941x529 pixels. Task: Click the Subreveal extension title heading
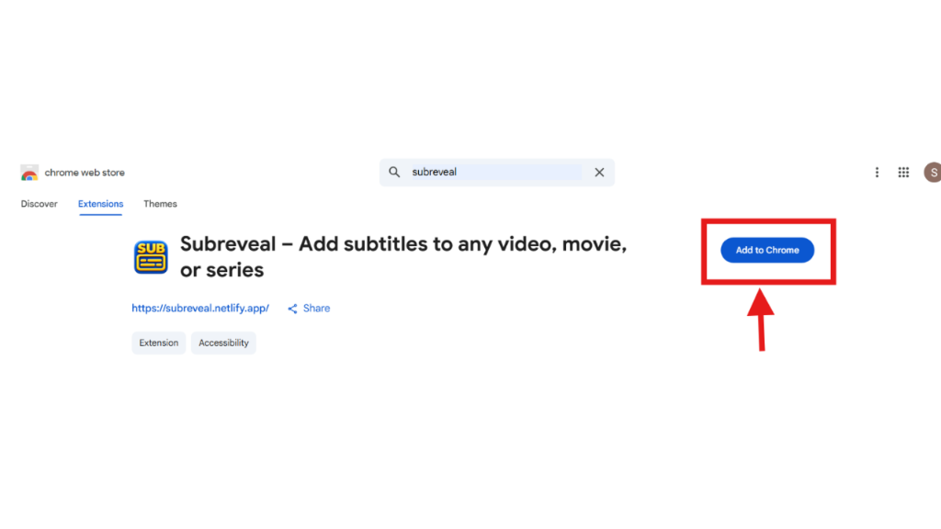403,257
